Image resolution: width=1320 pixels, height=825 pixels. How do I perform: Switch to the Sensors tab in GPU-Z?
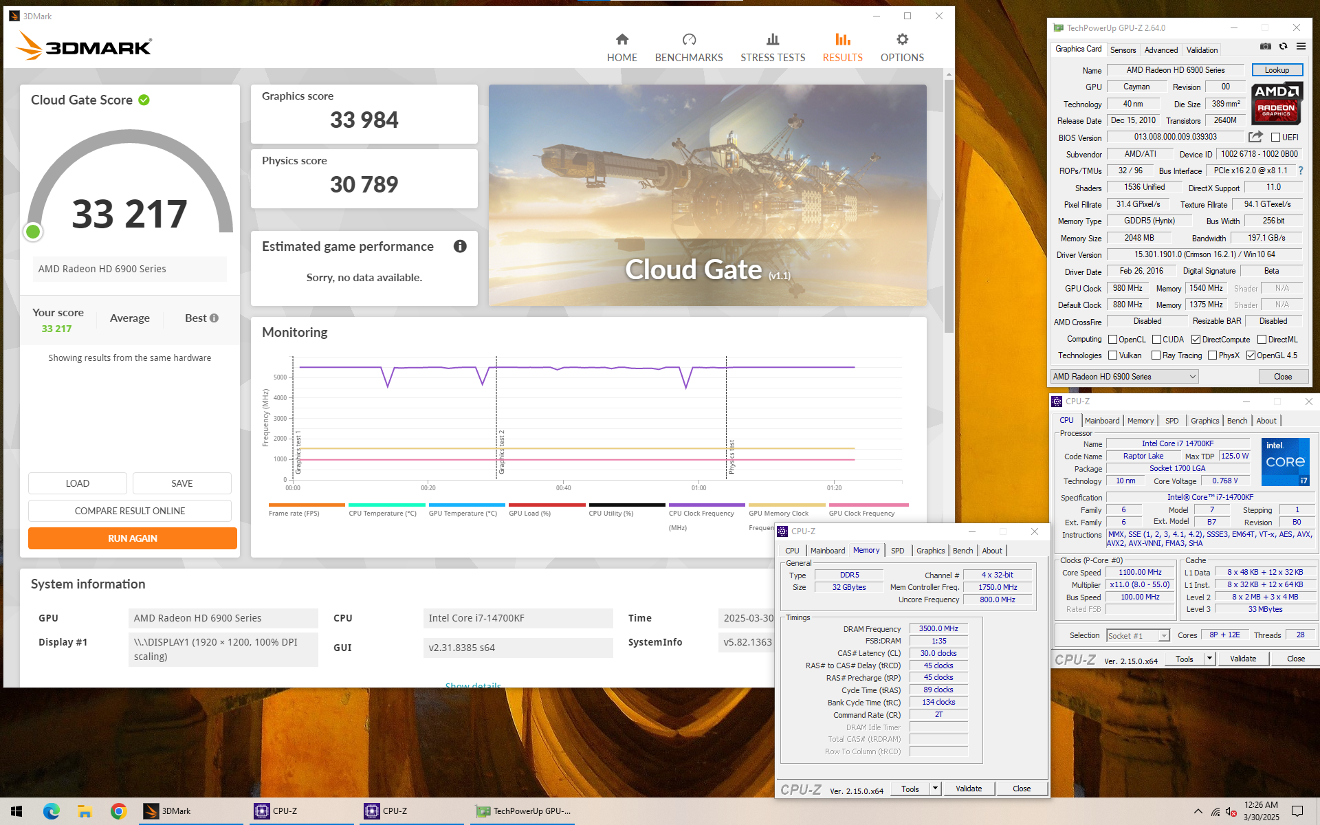click(1123, 50)
